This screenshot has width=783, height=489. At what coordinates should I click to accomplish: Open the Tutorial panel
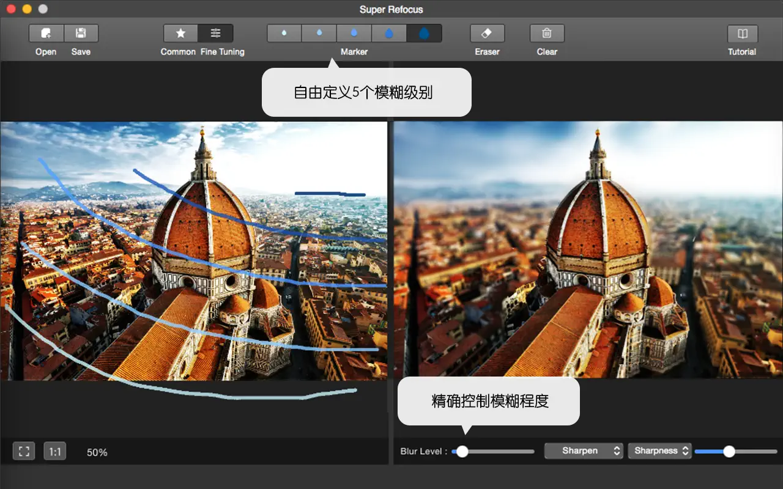741,32
